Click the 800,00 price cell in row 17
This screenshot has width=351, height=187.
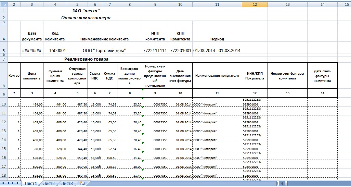click(x=32, y=164)
